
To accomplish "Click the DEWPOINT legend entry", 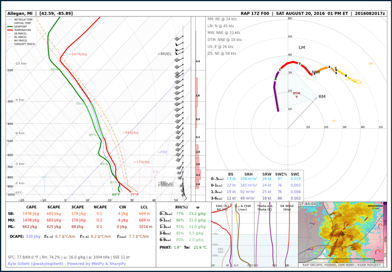I will coord(25,26).
